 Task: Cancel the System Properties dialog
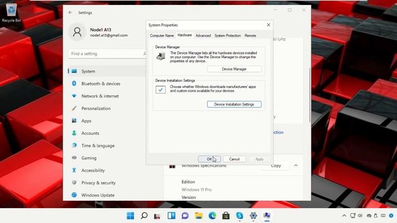pyautogui.click(x=234, y=159)
